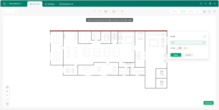Viewport: 219px width, 110px height.
Task: Open the floor number dropdown
Action: tap(10, 11)
